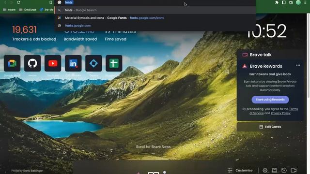The image size is (310, 174).
Task: Click the Brave talk camera icon in card
Action: 245,55
